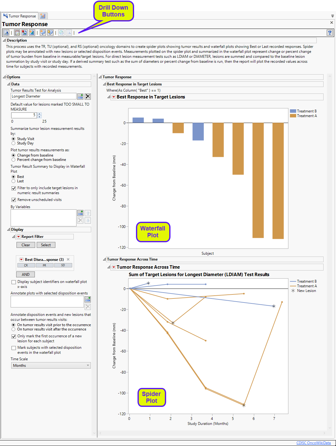This screenshot has width=336, height=446.
Task: Click the AND button
Action: 26,275
